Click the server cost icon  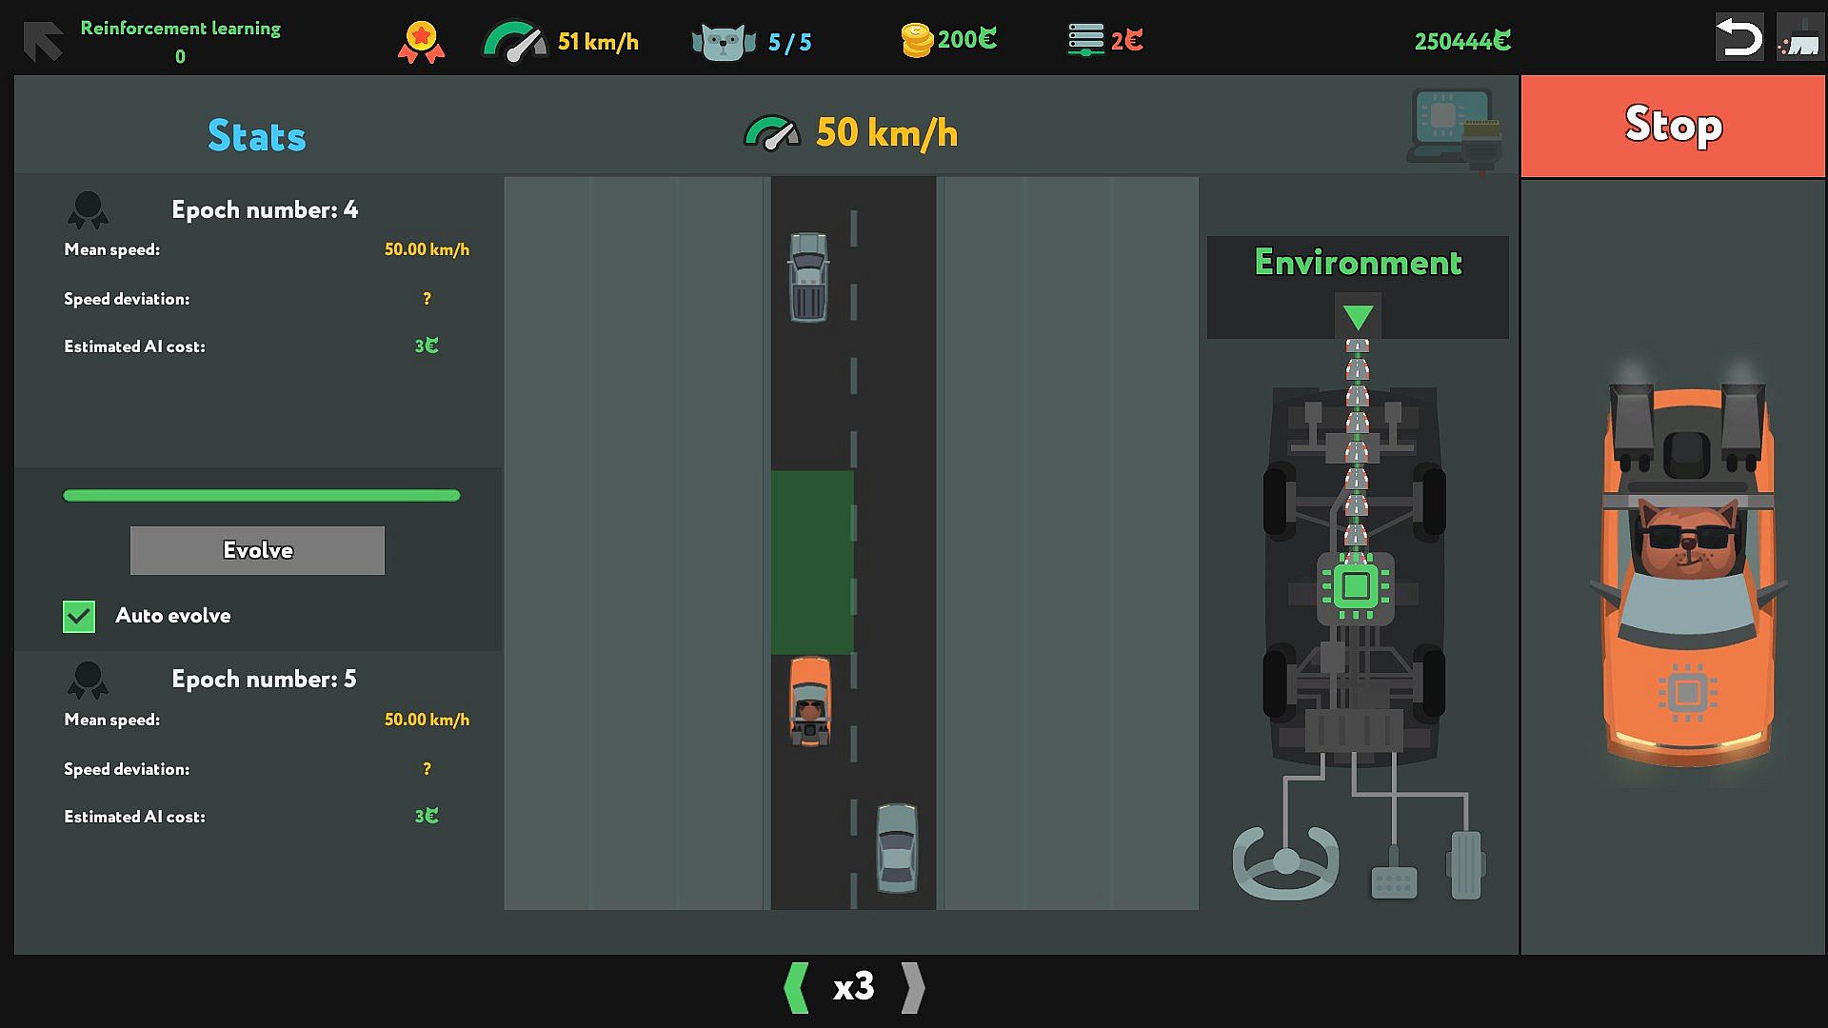(x=1085, y=40)
